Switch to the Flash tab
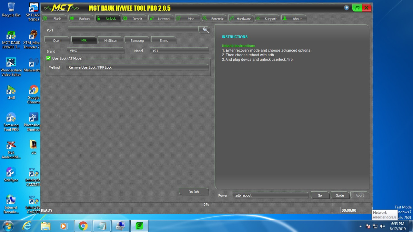Viewport: 413px width, 232px height. click(x=54, y=19)
